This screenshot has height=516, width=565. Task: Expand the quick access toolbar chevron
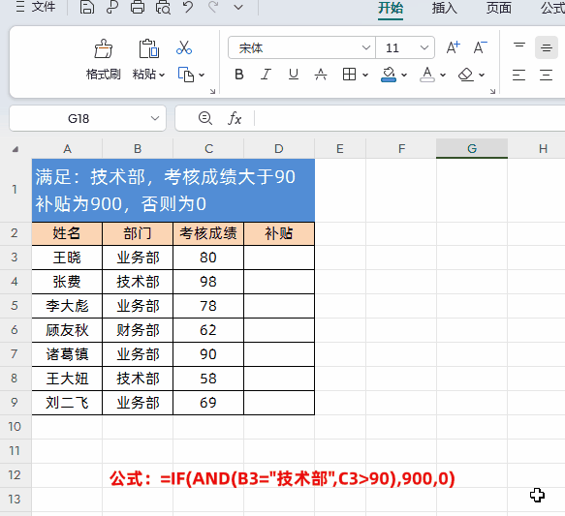(x=238, y=7)
